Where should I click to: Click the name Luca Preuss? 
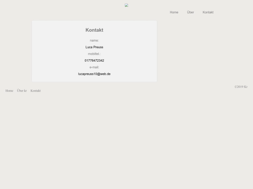[x=94, y=47]
